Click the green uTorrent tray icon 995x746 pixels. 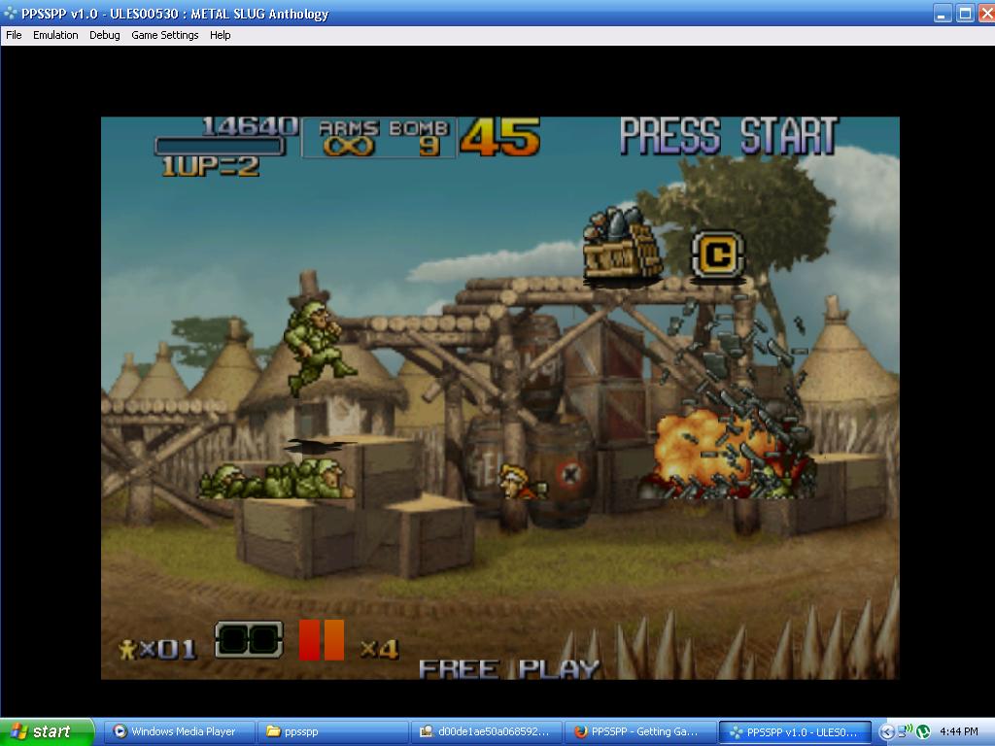[x=923, y=732]
